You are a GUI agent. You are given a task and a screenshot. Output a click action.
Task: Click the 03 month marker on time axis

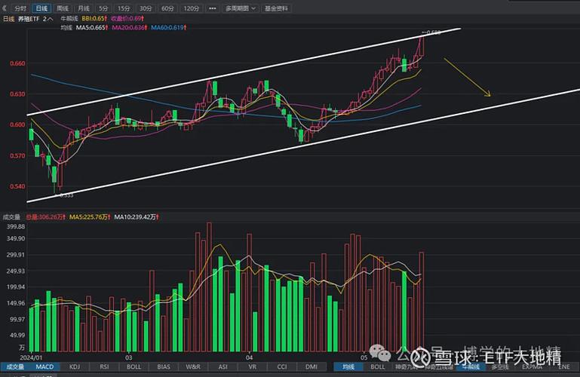click(x=128, y=357)
